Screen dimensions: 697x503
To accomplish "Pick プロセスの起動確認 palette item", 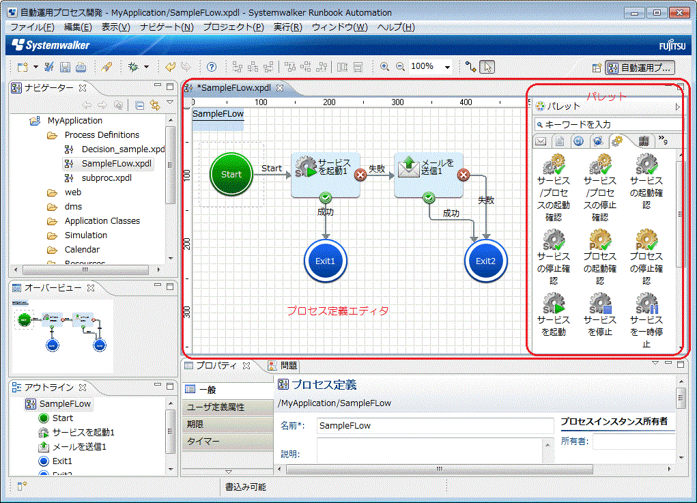I will (x=600, y=257).
